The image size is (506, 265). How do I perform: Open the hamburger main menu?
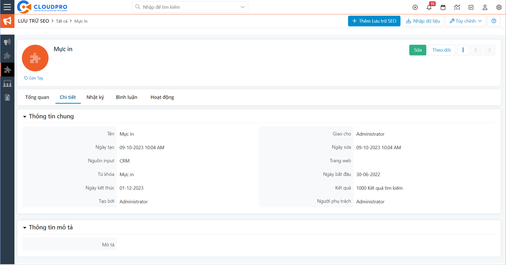[7, 7]
